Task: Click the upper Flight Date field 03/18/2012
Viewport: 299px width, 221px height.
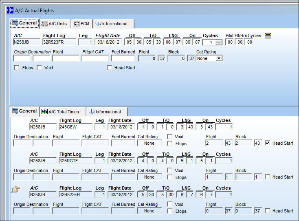Action: tap(108, 42)
